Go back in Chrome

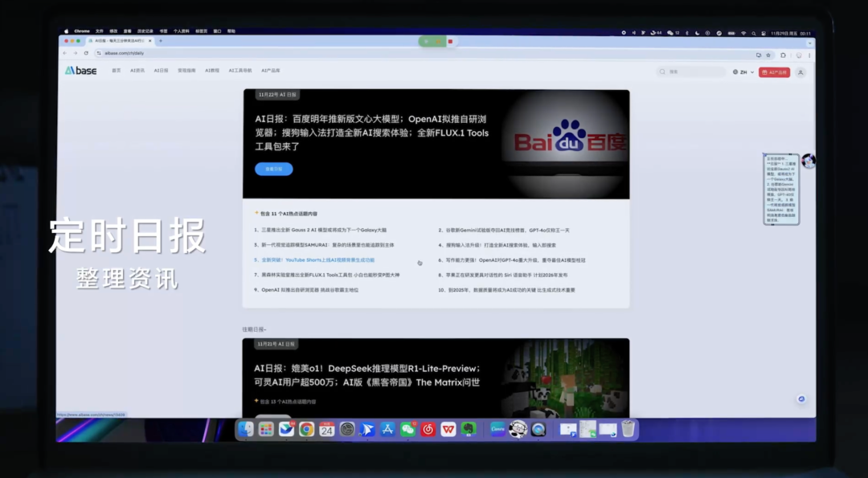click(x=65, y=53)
